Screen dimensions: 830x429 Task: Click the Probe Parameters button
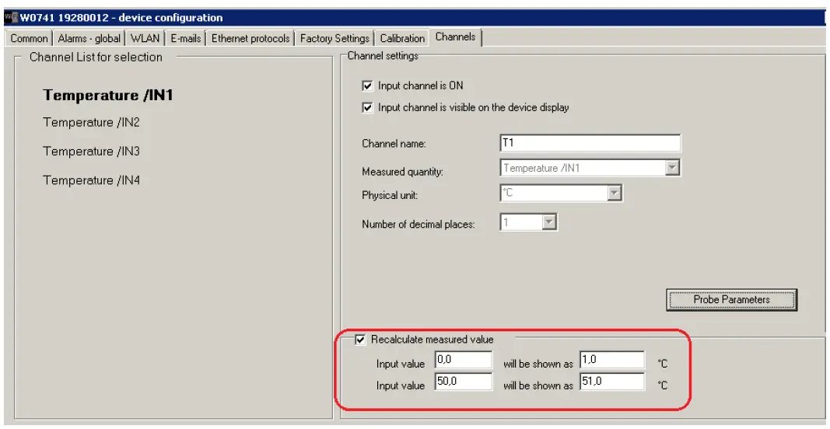[x=731, y=299]
